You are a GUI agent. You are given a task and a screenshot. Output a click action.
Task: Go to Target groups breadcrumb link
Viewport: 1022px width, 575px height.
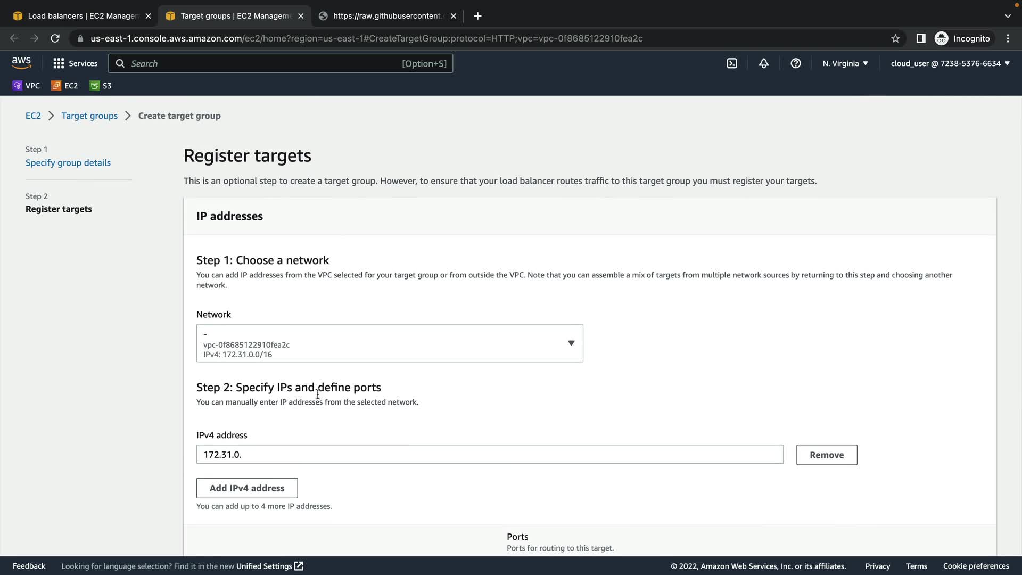89,116
